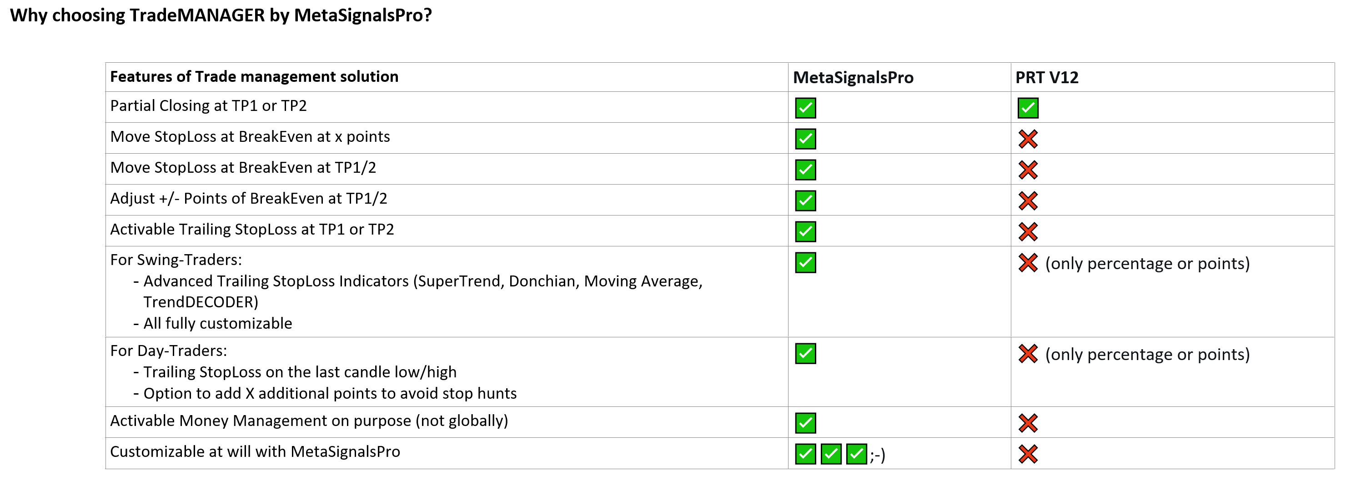The image size is (1351, 486).
Task: Click MetaSignalsPro check for Activable Money Management
Action: coord(805,423)
